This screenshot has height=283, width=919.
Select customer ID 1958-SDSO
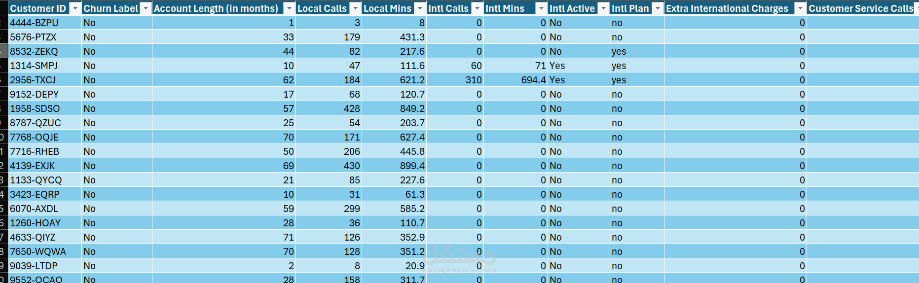pos(45,108)
